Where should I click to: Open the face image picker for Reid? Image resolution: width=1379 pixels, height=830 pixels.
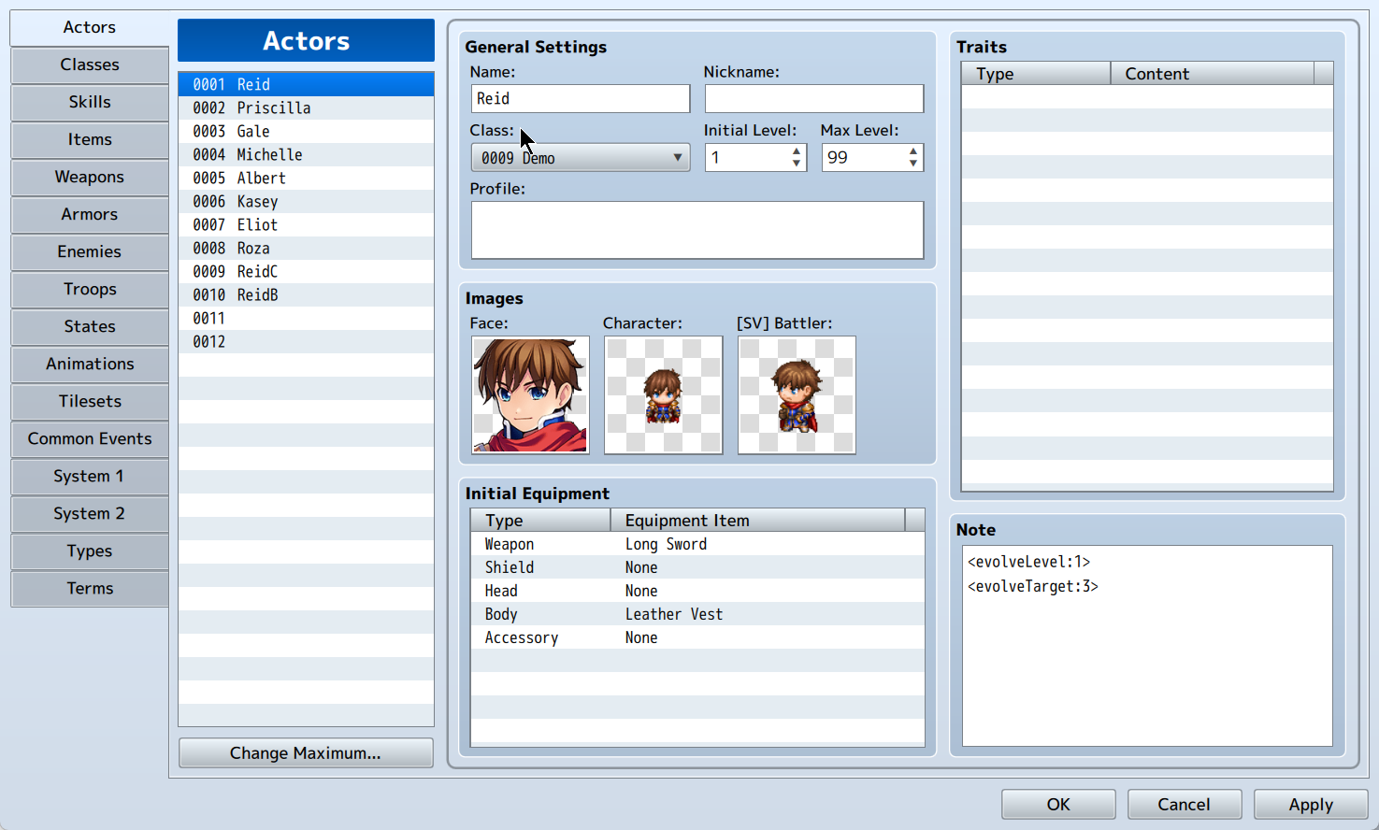[x=530, y=394]
